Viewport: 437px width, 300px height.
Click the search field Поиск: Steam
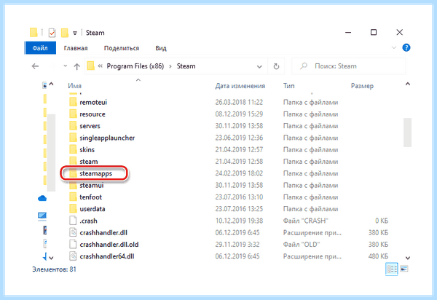pyautogui.click(x=348, y=66)
